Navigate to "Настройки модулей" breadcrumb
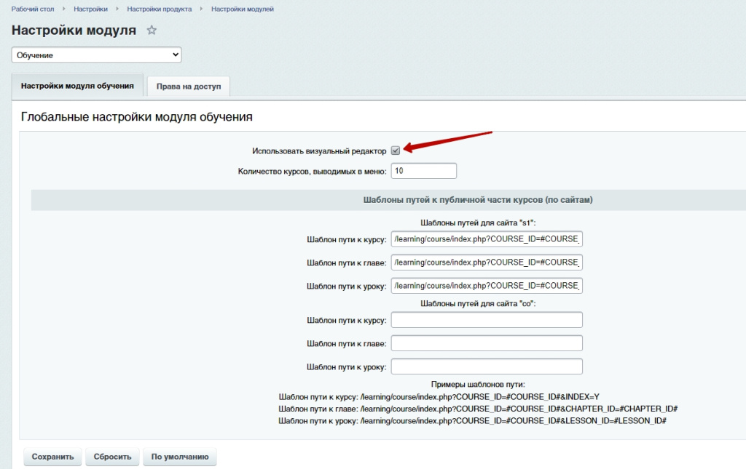Screen dimensions: 746x469 click(243, 9)
